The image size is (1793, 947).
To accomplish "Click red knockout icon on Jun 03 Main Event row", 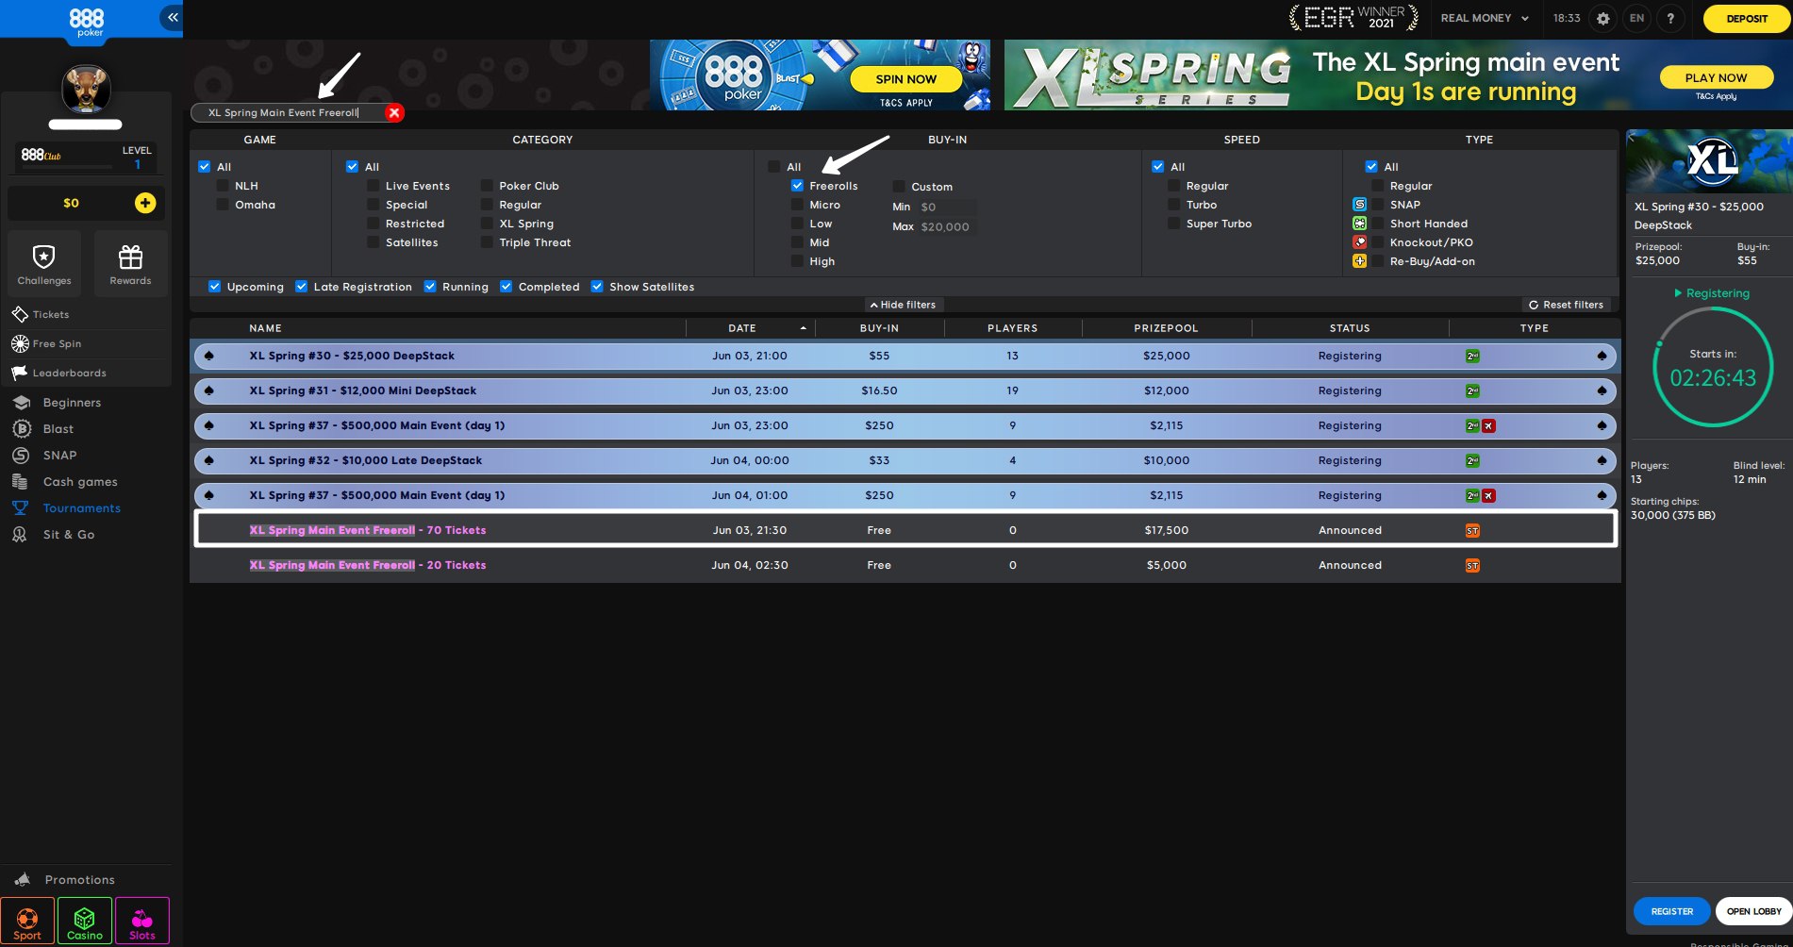I will (x=1488, y=426).
